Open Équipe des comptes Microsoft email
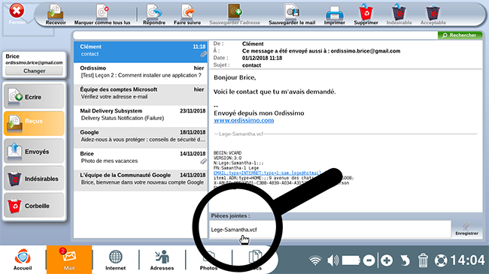489x274 pixels. (x=141, y=95)
